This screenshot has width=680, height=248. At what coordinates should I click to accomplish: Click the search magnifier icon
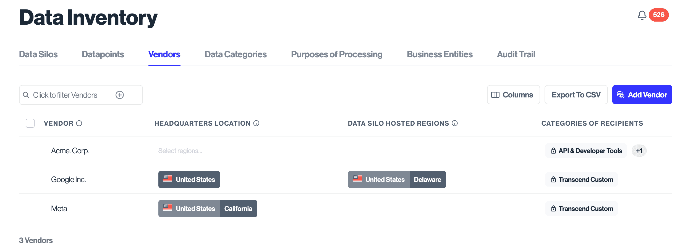point(26,95)
